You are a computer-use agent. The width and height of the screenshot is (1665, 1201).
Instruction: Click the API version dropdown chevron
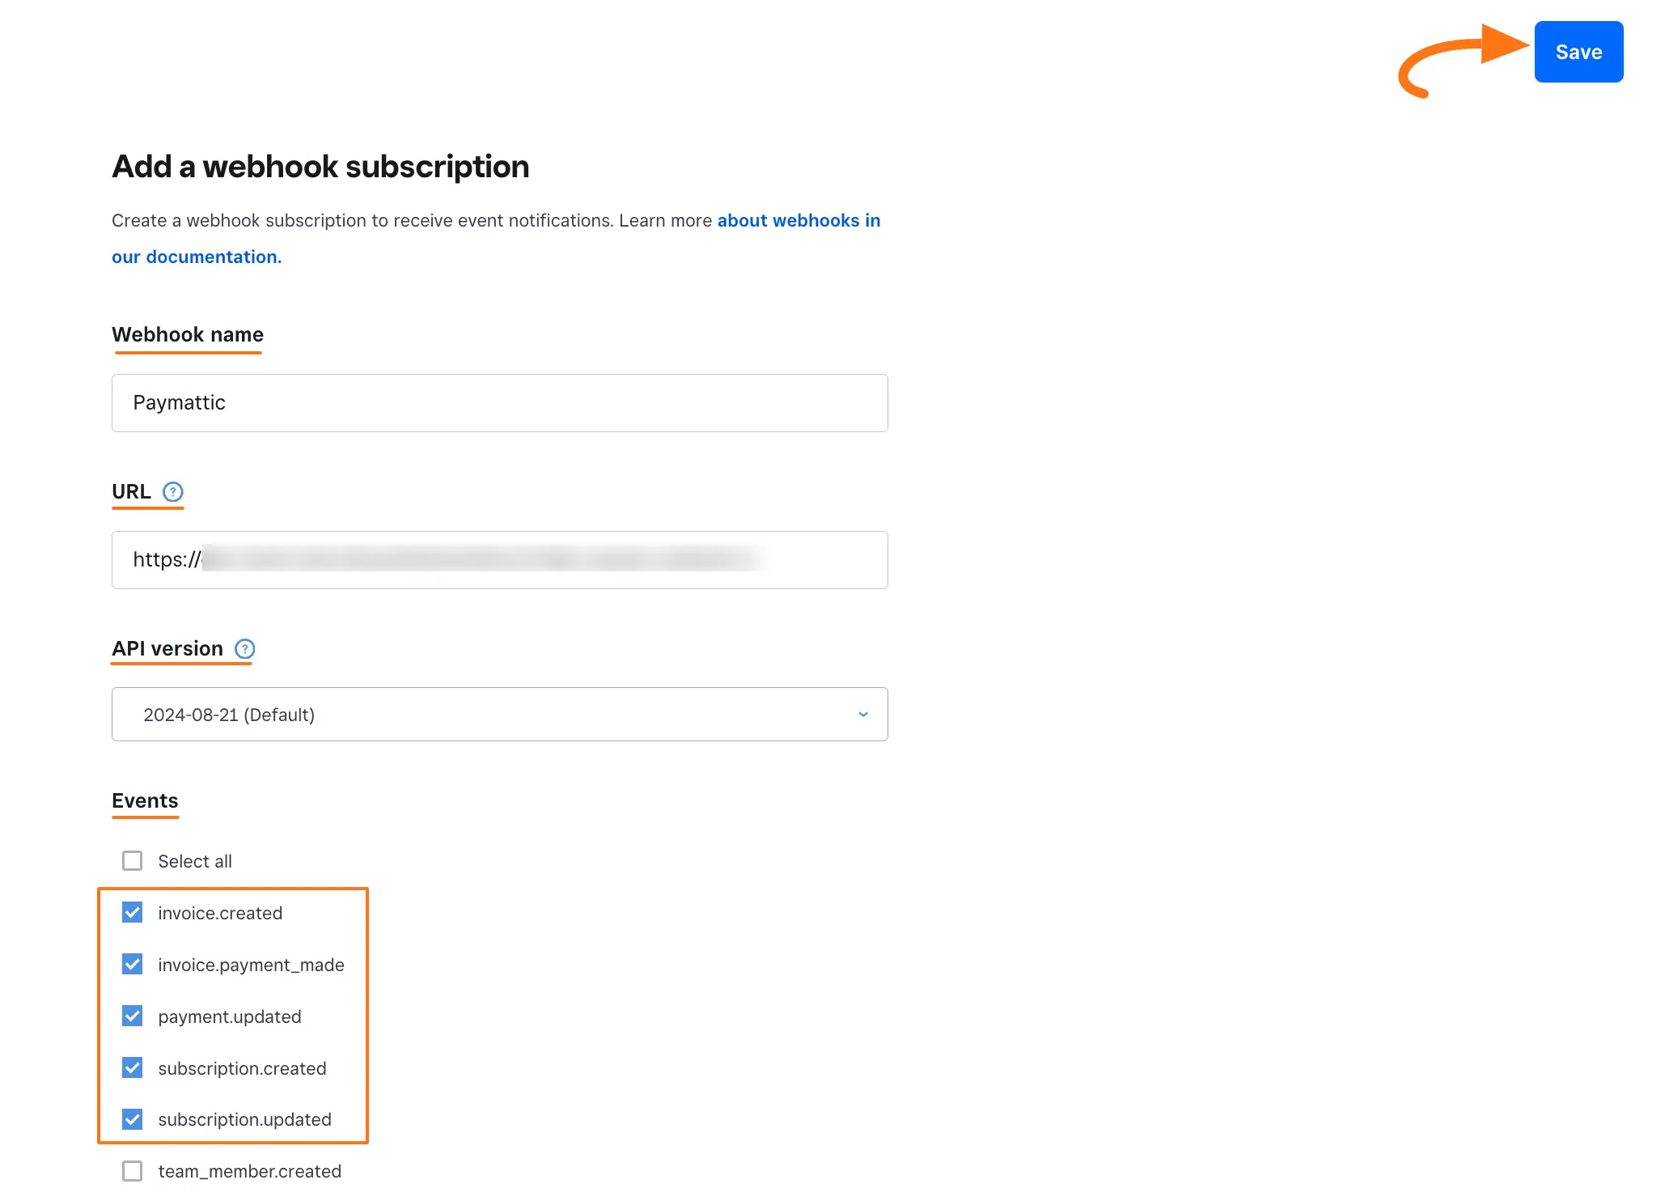point(863,714)
